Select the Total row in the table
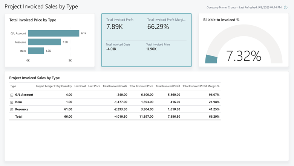Image resolution: width=294 pixels, height=166 pixels. click(x=19, y=117)
